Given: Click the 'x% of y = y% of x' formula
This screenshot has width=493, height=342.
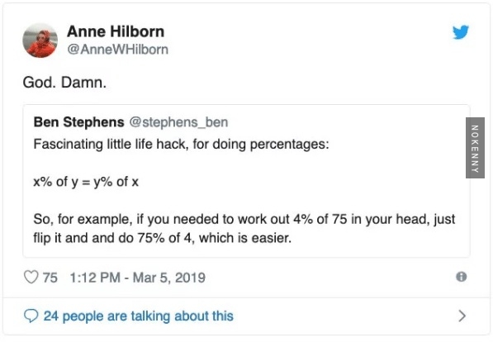Looking at the screenshot, I should (86, 182).
